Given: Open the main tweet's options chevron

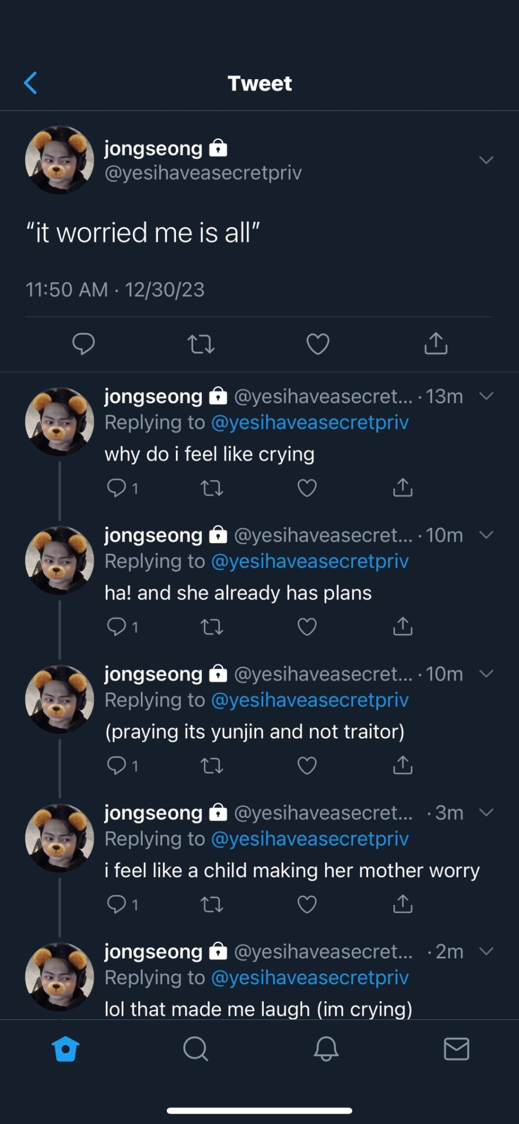Looking at the screenshot, I should (486, 160).
